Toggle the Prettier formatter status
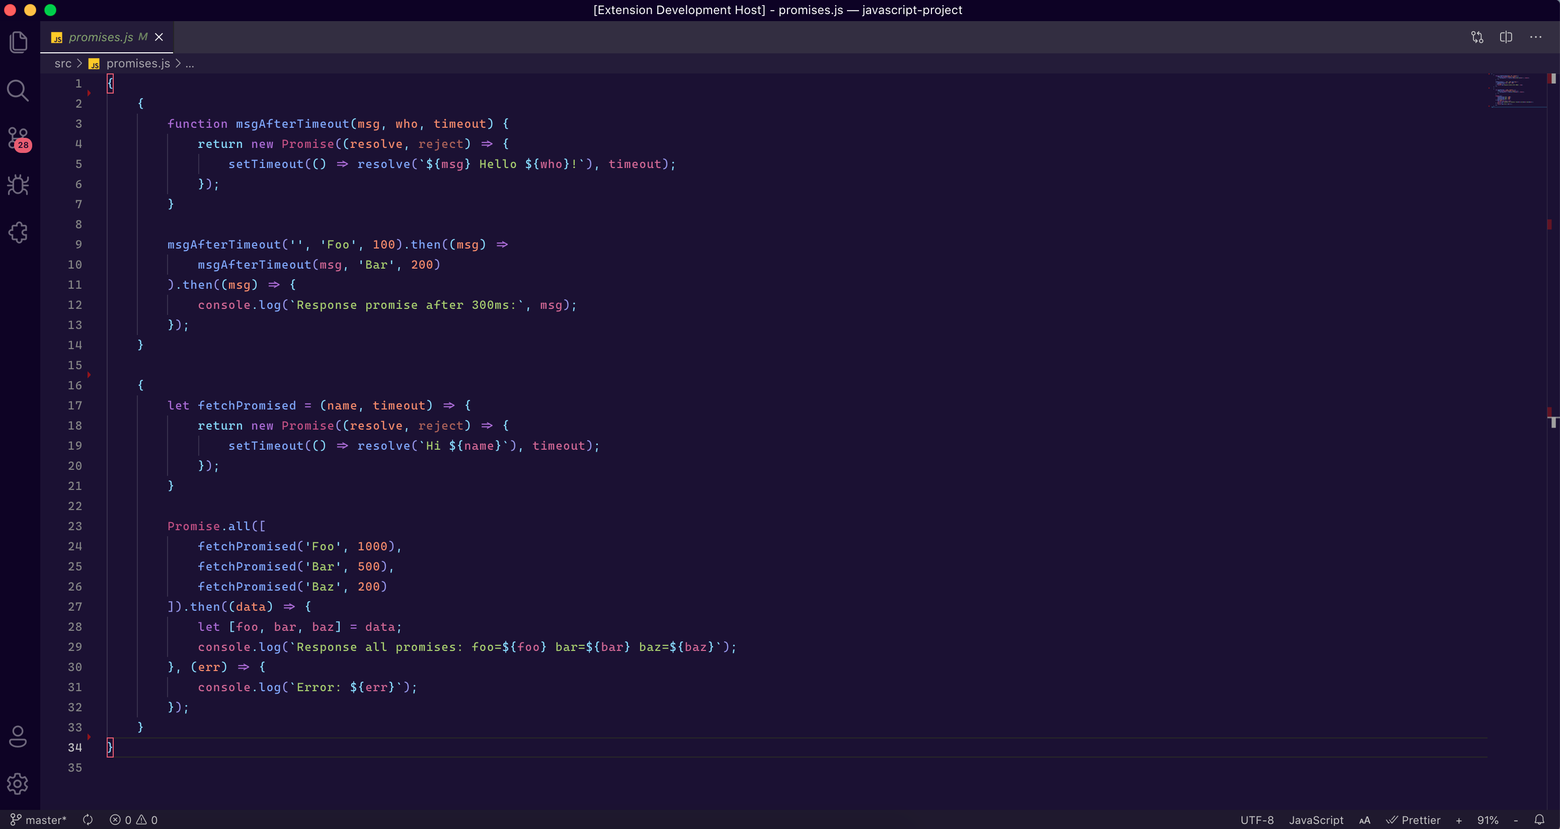 point(1414,820)
